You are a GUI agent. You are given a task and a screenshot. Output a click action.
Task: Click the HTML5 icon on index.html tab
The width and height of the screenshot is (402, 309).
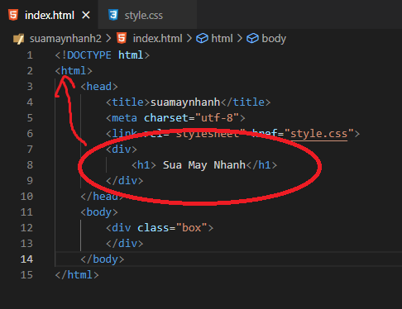tap(13, 15)
